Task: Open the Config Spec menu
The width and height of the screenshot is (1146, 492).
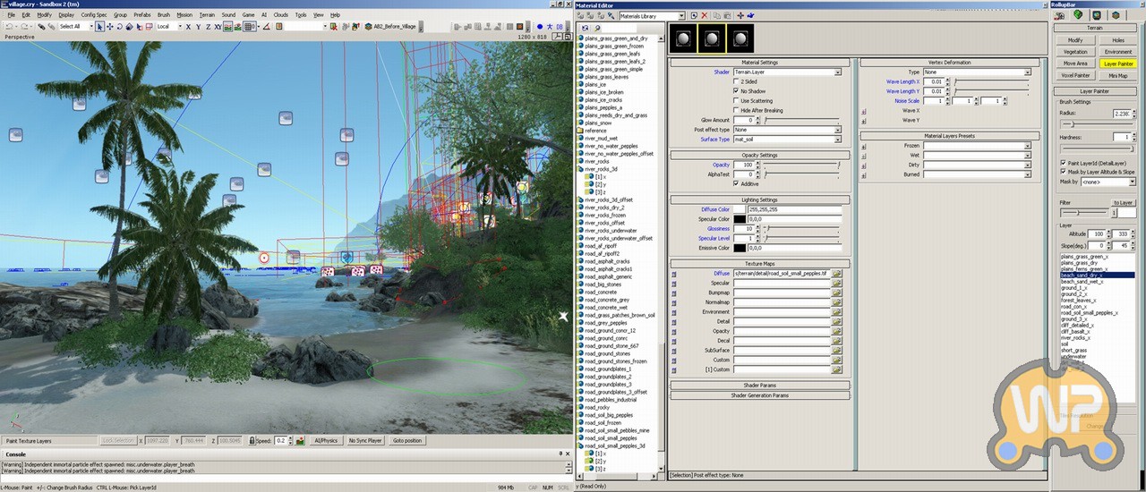Action: [94, 15]
